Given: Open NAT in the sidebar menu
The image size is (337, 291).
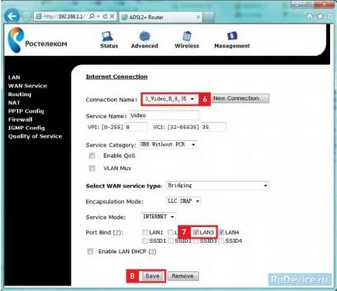Looking at the screenshot, I should point(14,103).
